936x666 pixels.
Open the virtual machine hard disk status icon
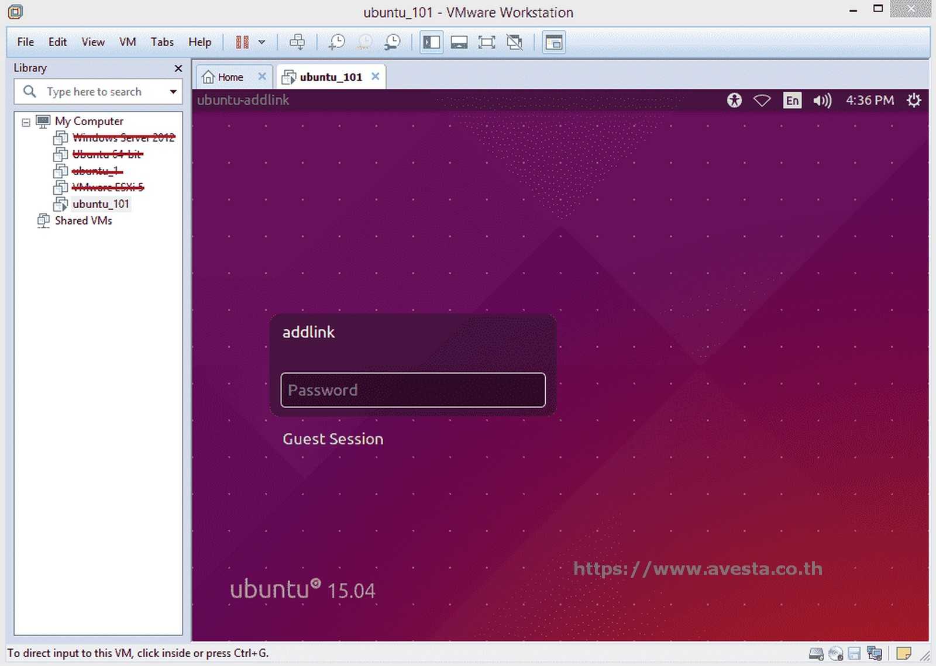[815, 653]
